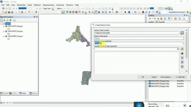Viewport: 191px width, 107px height.
Task: Open the Catalog Location dropdown
Action: pos(186,22)
